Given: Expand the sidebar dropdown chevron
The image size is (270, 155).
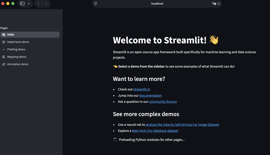Looking at the screenshot, I should coord(29,4).
